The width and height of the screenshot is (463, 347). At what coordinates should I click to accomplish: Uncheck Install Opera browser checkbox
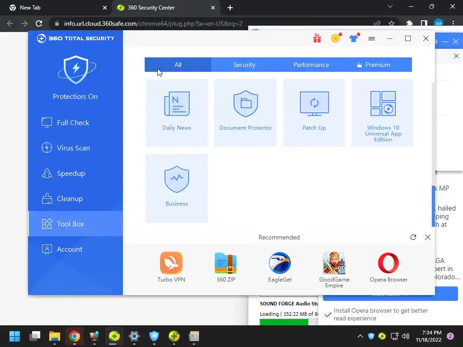327,314
